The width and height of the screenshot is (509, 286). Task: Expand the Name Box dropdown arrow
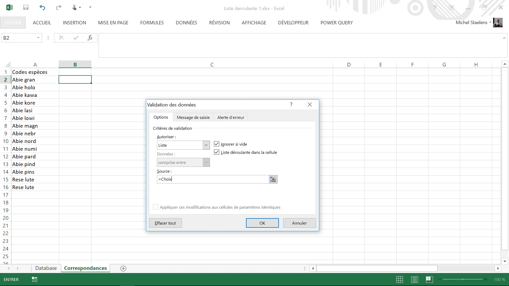point(38,38)
